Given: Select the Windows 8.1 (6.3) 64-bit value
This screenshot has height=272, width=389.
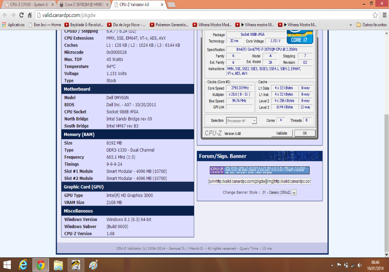Looking at the screenshot, I should [x=129, y=220].
